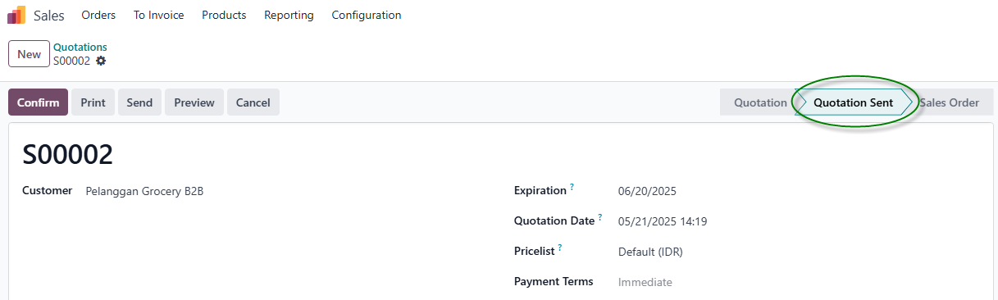Click the Preview button
Screen dimensions: 998x300
194,102
